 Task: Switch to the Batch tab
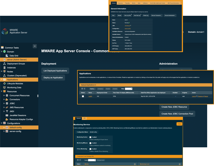pyautogui.click(x=139, y=3)
